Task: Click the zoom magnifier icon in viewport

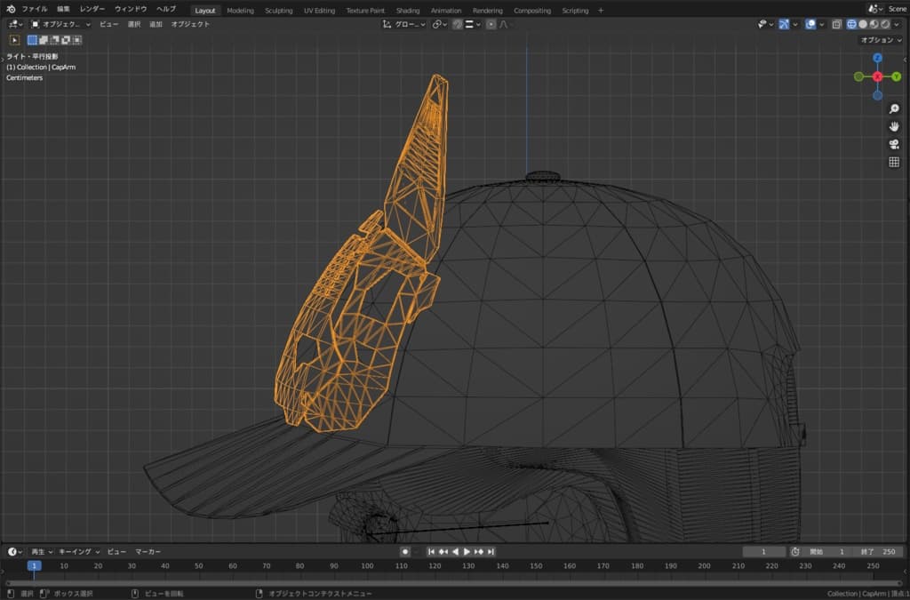Action: pyautogui.click(x=894, y=108)
